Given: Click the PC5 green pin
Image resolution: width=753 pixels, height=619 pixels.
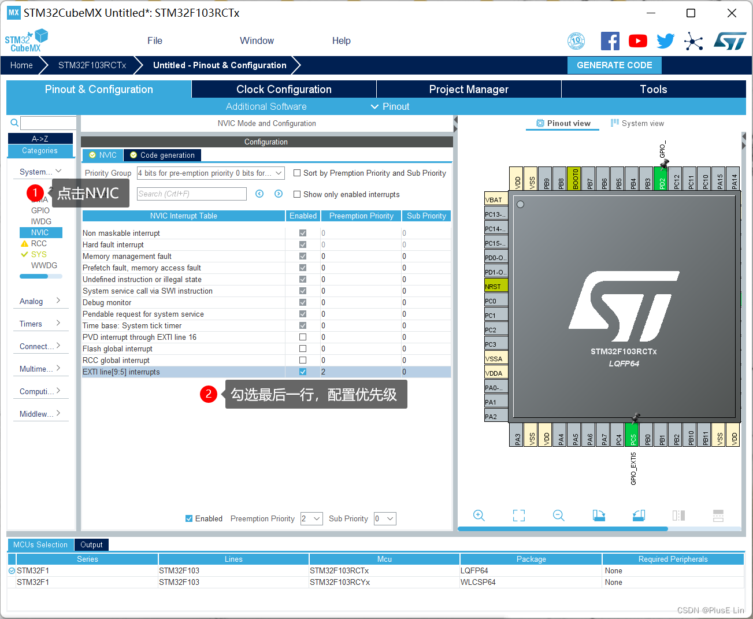Looking at the screenshot, I should point(632,435).
